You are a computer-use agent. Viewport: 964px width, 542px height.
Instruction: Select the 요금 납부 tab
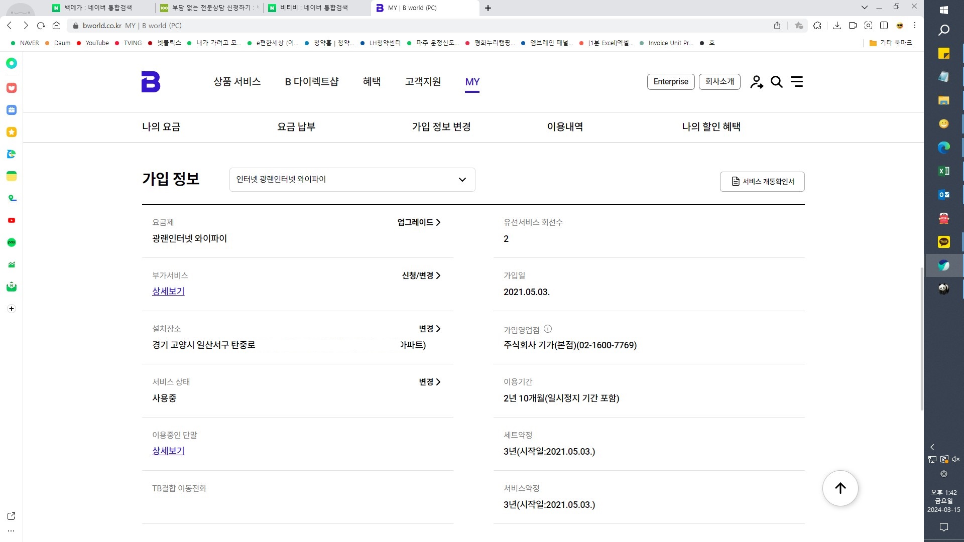296,127
